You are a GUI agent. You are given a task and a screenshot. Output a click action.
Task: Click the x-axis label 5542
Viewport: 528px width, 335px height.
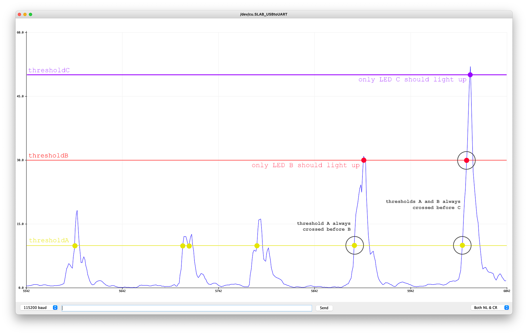26,291
